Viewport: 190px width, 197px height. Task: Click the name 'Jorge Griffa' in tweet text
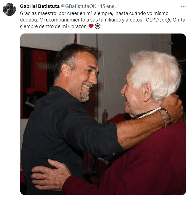coord(172,20)
